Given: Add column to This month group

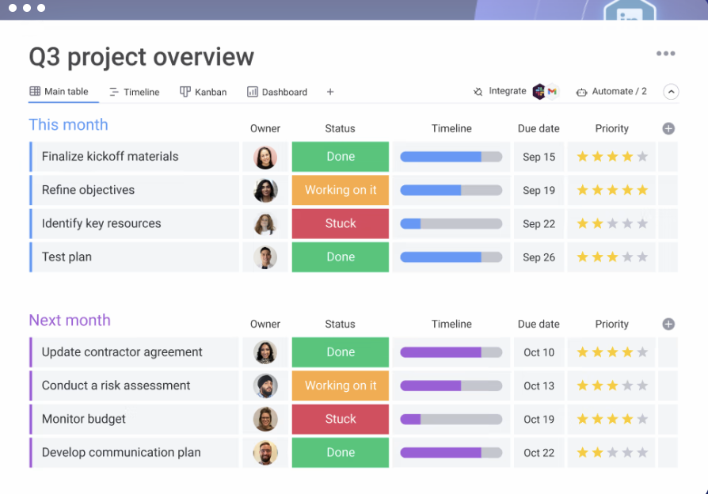Looking at the screenshot, I should click(668, 128).
